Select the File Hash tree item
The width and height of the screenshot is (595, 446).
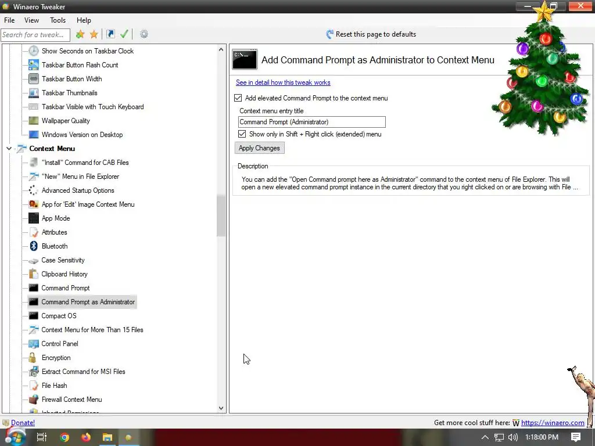coord(54,386)
